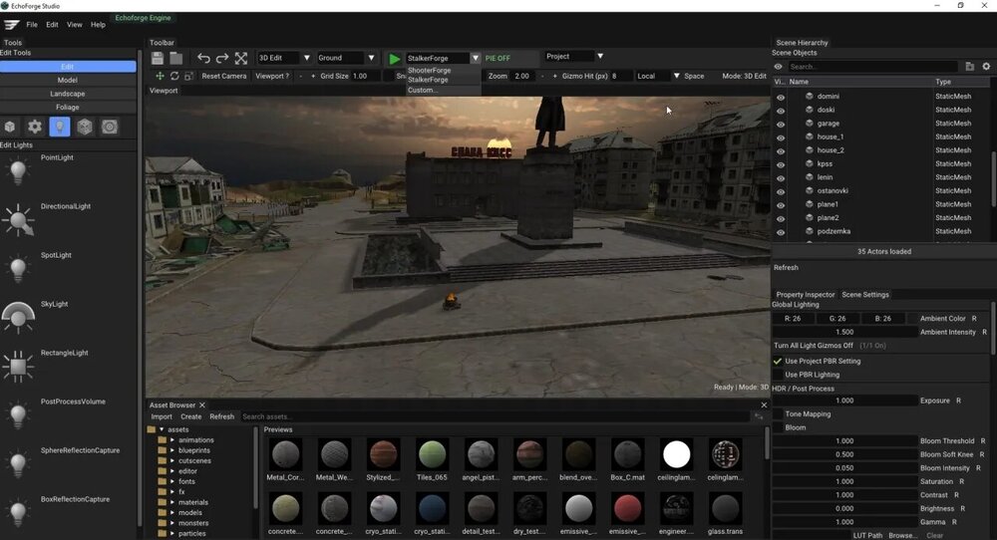The image size is (997, 540).
Task: Select the rotate gizmo icon
Action: (x=174, y=76)
